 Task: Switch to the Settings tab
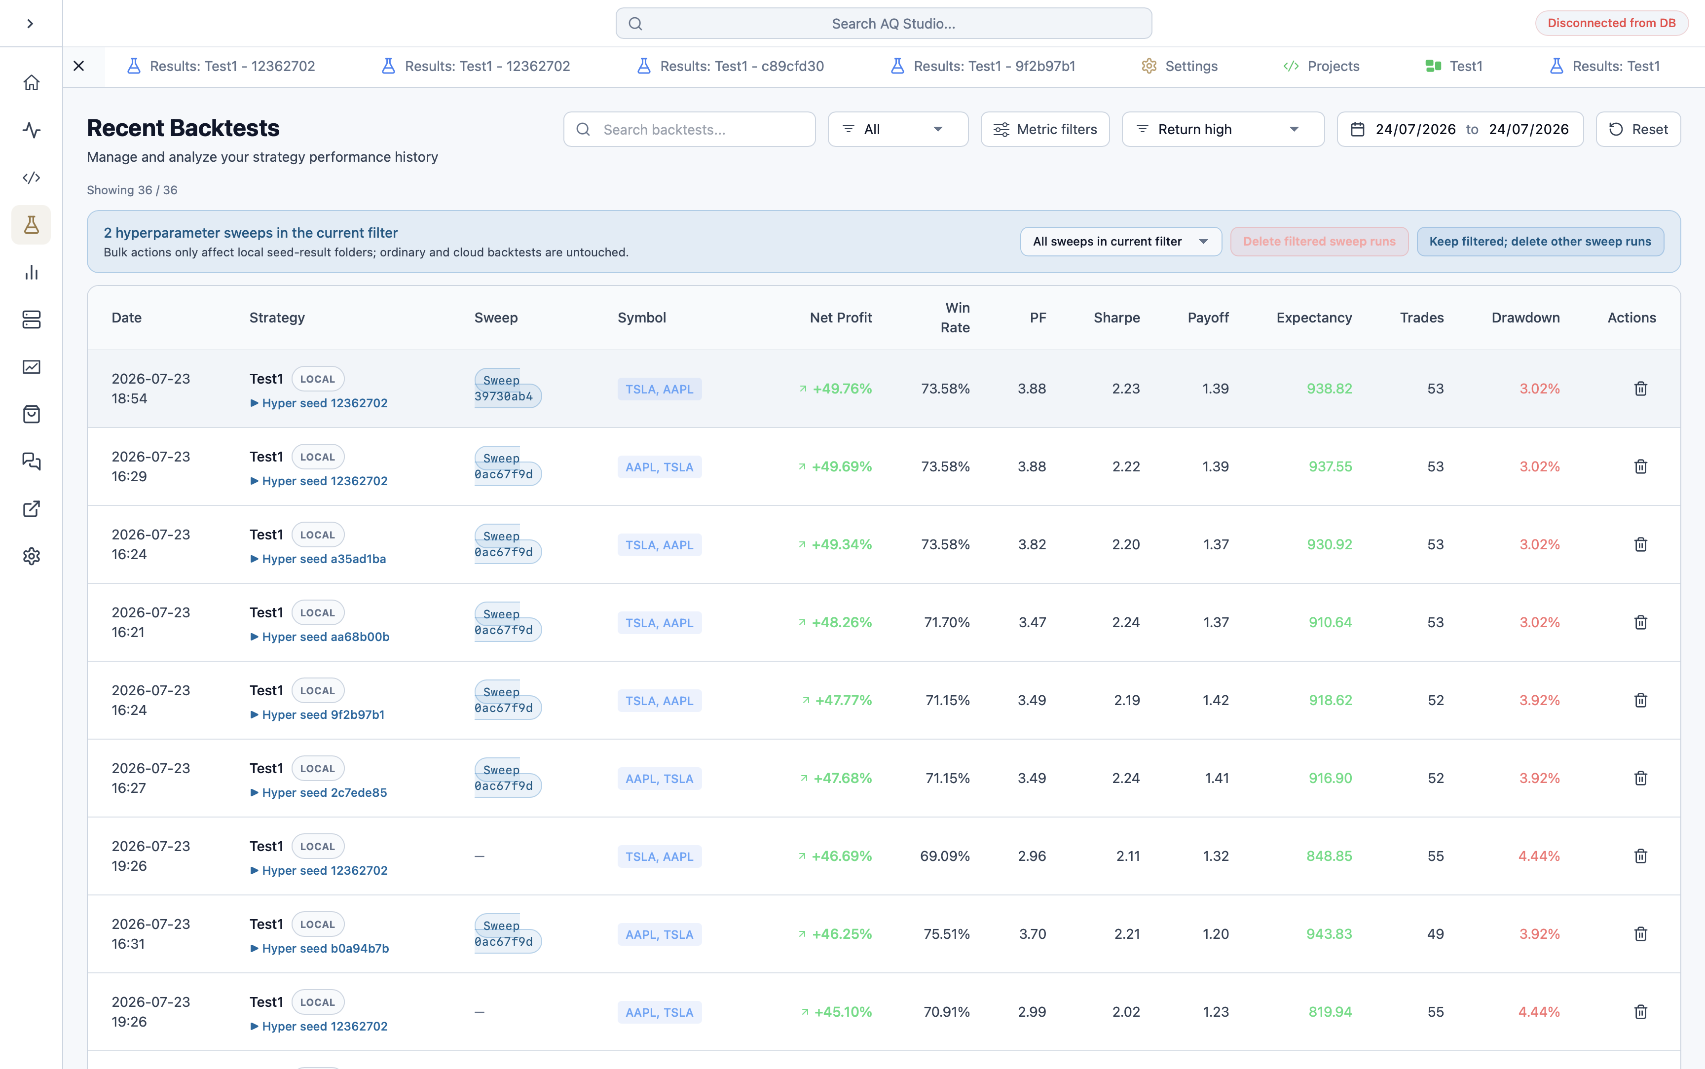1180,67
